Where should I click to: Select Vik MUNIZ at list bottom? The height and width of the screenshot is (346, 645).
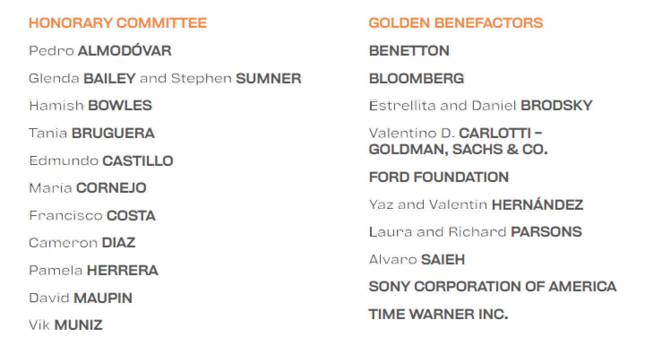tap(66, 325)
